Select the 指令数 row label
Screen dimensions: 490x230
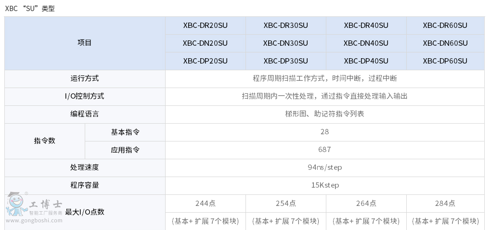[45, 141]
